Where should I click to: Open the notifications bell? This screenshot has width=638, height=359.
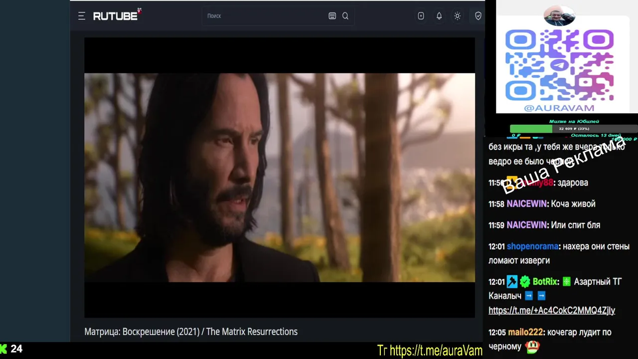coord(439,16)
